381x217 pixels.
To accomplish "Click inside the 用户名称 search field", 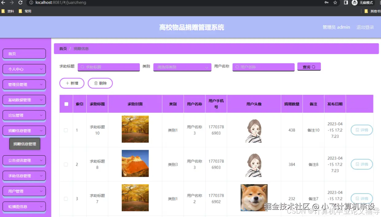I will 263,67.
